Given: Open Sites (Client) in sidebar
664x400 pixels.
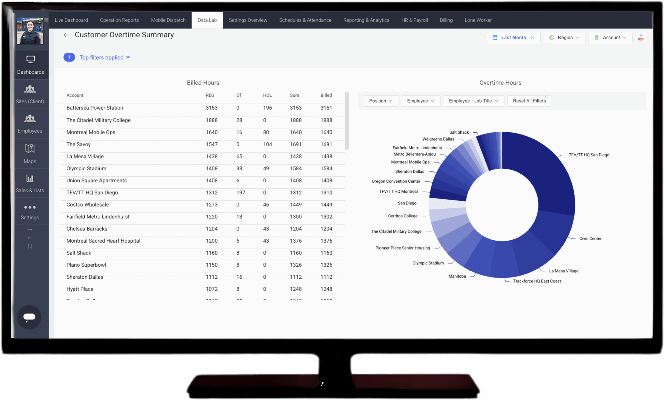Looking at the screenshot, I should click(x=30, y=94).
